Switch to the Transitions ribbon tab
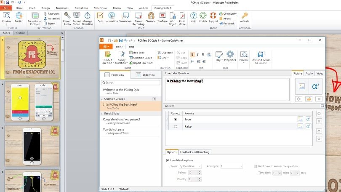341x192 pixels. click(62, 8)
